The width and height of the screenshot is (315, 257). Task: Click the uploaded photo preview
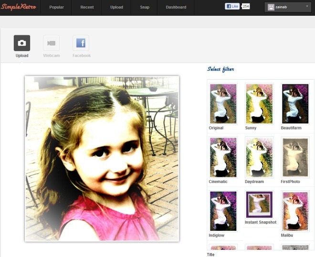coord(102,158)
